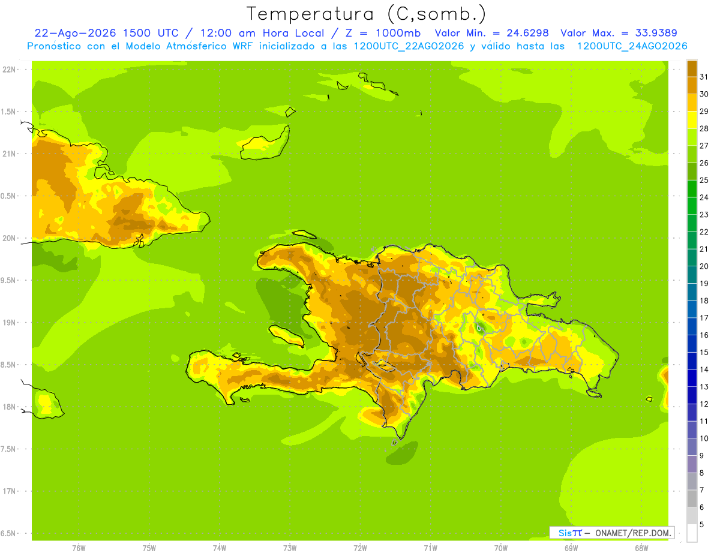720x556 pixels.
Task: Click the '19N' latitude label
Action: pyautogui.click(x=10, y=322)
